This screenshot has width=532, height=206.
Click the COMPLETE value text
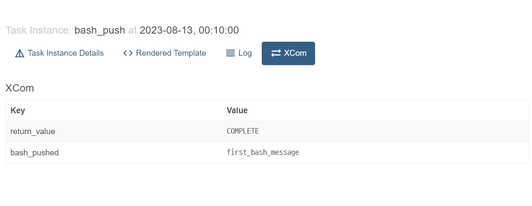[x=243, y=131]
